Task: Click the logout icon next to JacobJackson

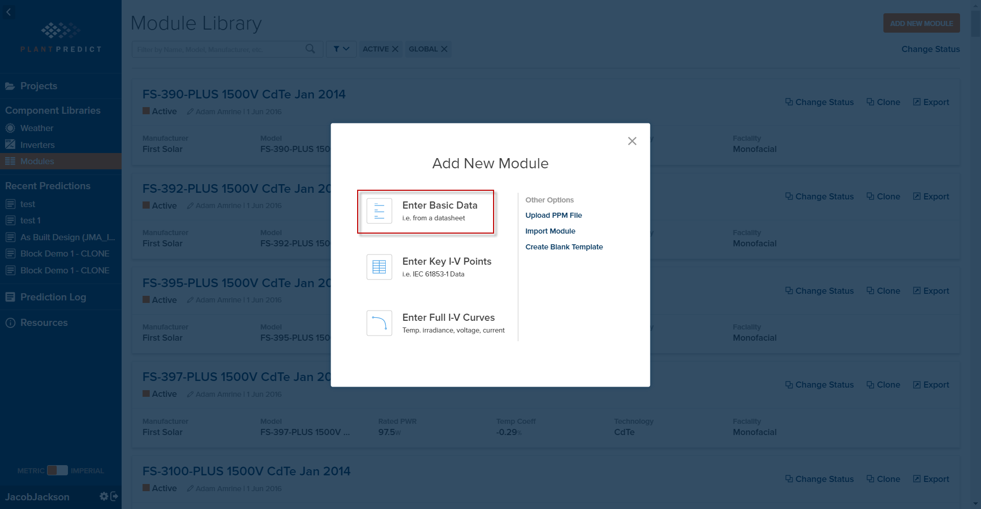Action: click(114, 496)
